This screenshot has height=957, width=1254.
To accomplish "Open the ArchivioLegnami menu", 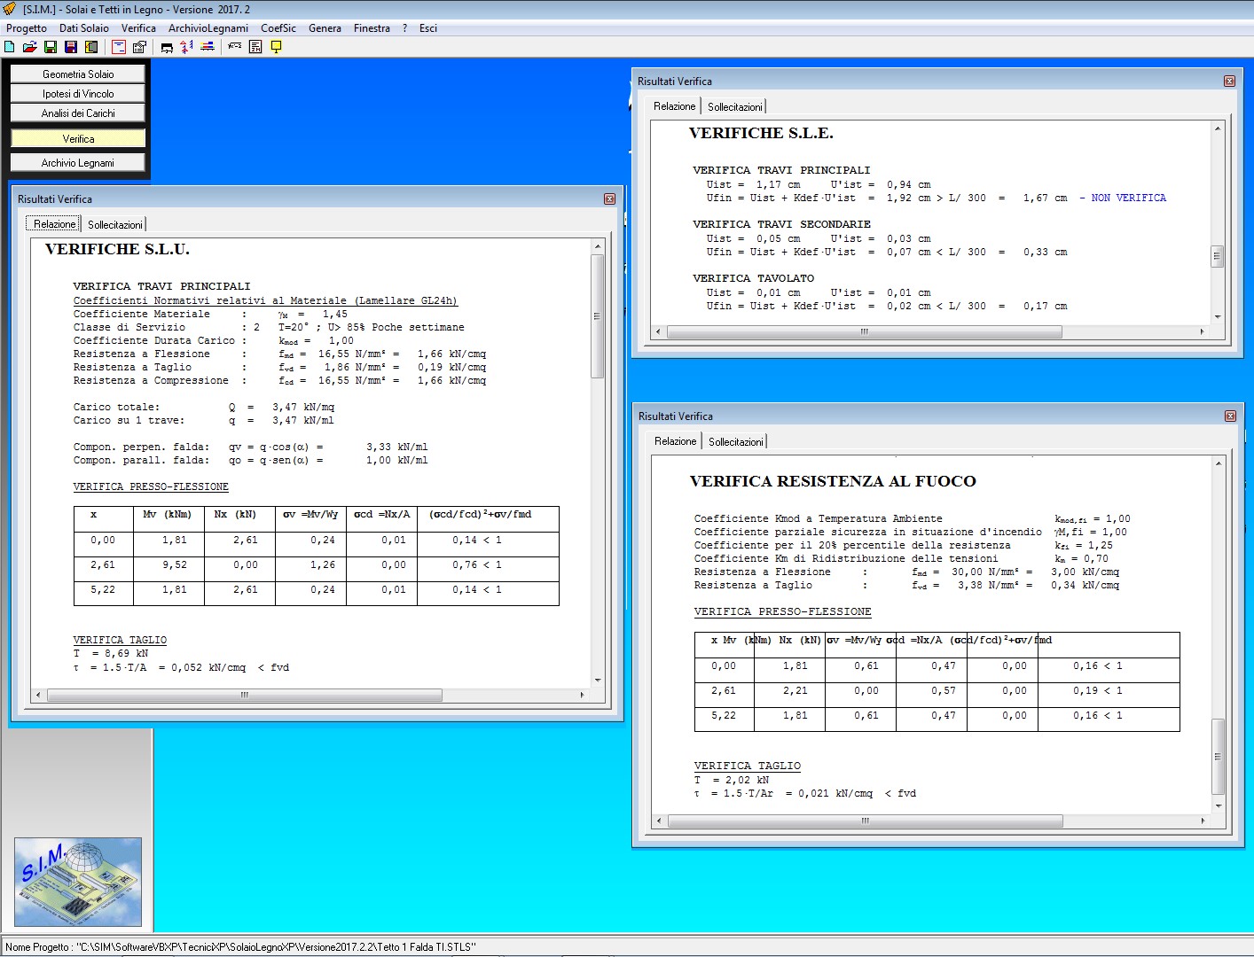I will coord(208,28).
